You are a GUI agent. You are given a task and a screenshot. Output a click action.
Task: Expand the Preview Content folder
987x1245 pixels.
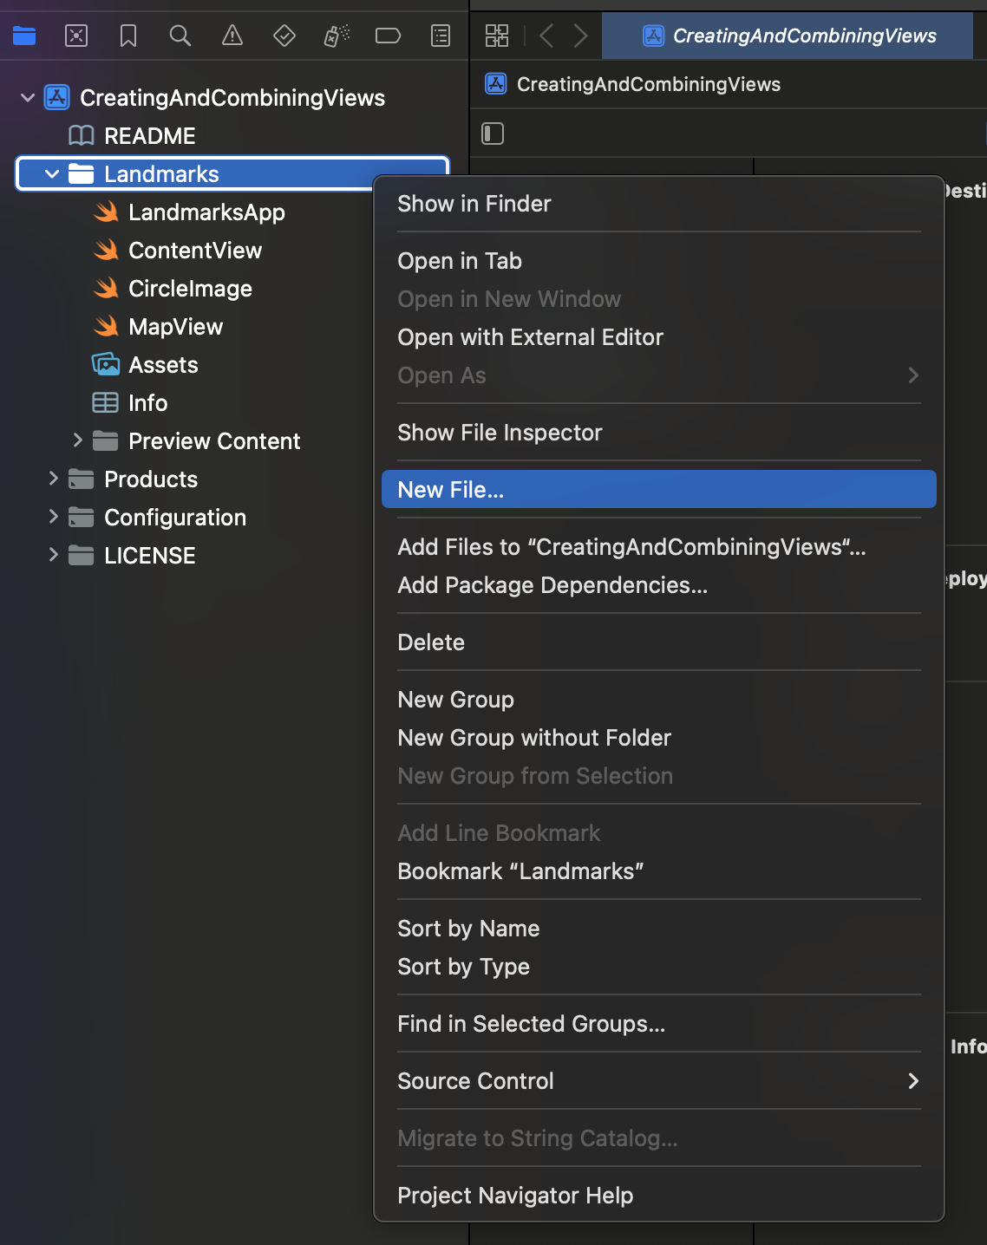(78, 440)
